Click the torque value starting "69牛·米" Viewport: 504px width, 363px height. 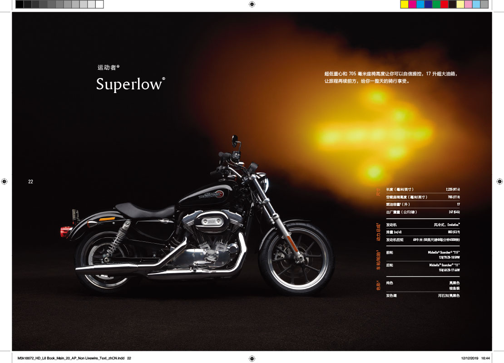(x=436, y=240)
